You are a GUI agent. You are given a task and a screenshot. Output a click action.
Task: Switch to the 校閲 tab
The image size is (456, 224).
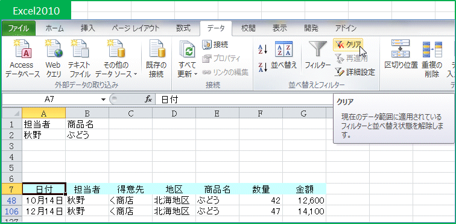click(249, 28)
